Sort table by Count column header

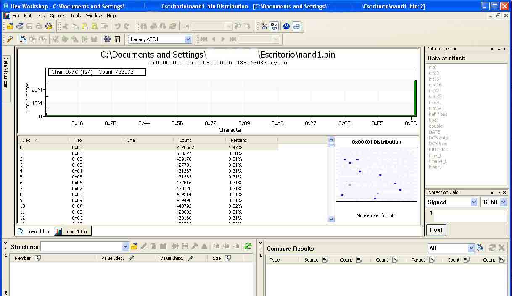point(185,140)
